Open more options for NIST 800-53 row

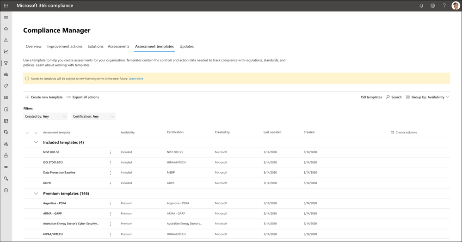tap(110, 152)
